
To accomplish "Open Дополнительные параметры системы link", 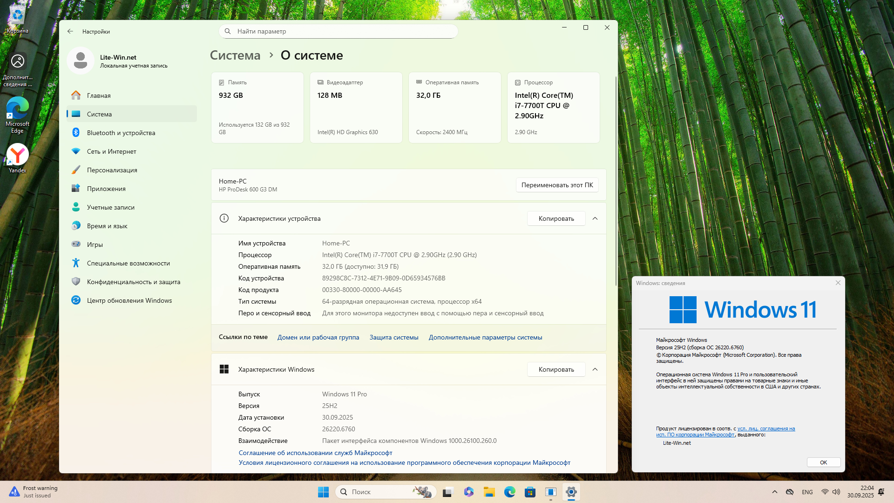I will click(x=485, y=337).
